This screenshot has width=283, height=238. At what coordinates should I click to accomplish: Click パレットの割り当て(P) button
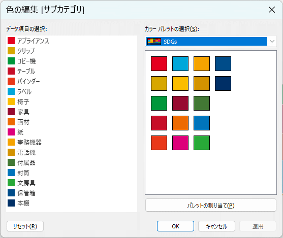(x=211, y=205)
